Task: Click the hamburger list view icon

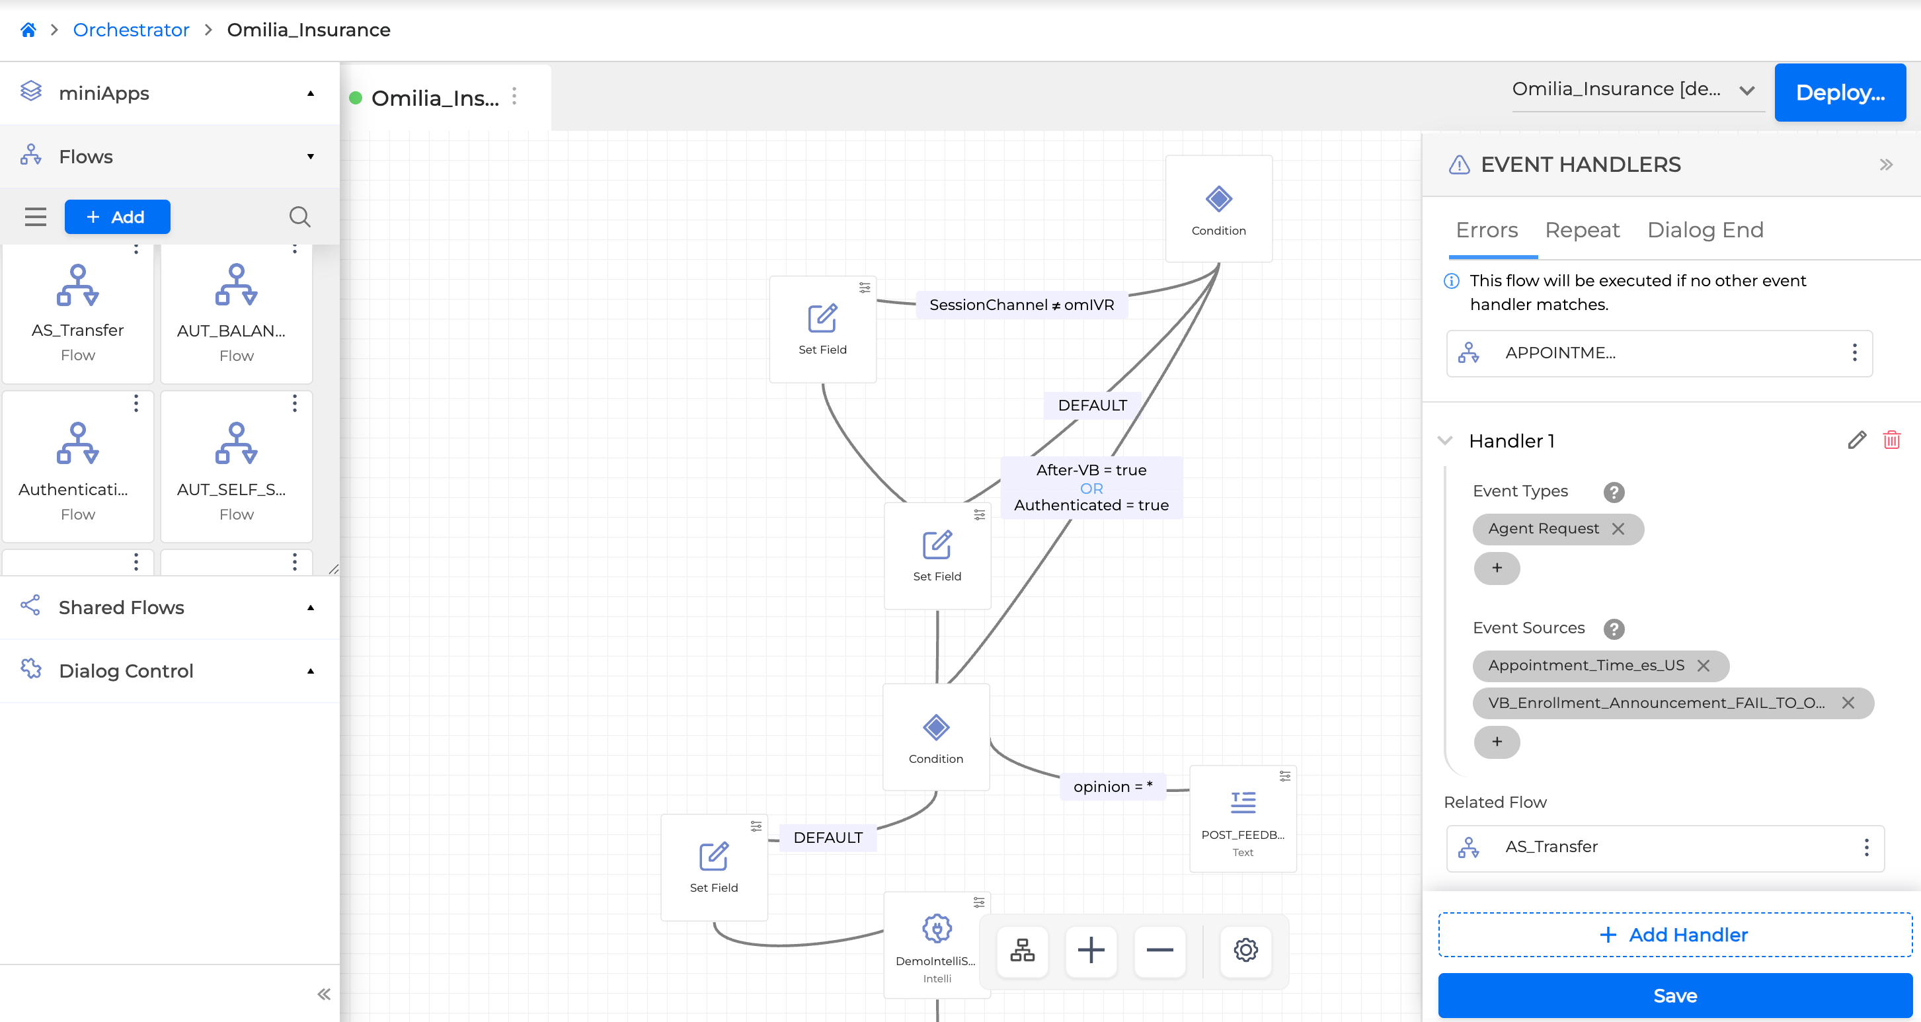Action: (x=35, y=217)
